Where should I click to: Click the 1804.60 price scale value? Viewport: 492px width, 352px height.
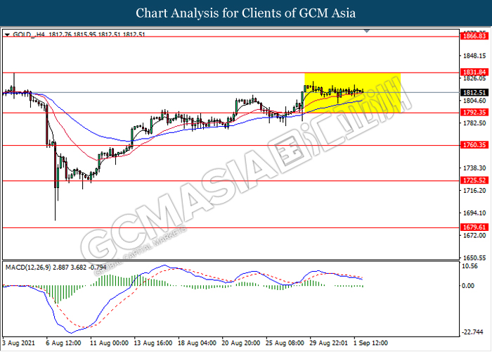tap(474, 101)
